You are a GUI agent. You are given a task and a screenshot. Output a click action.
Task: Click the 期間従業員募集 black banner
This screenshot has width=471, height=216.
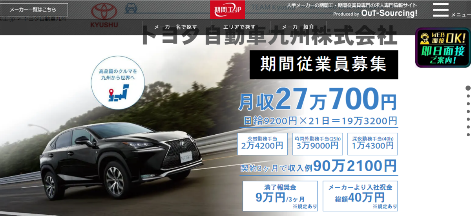(324, 65)
